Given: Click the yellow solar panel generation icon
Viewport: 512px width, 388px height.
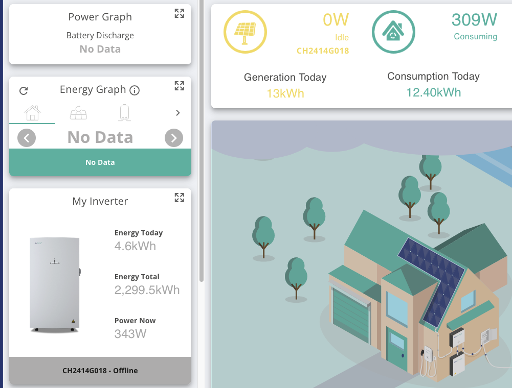Looking at the screenshot, I should (x=245, y=32).
